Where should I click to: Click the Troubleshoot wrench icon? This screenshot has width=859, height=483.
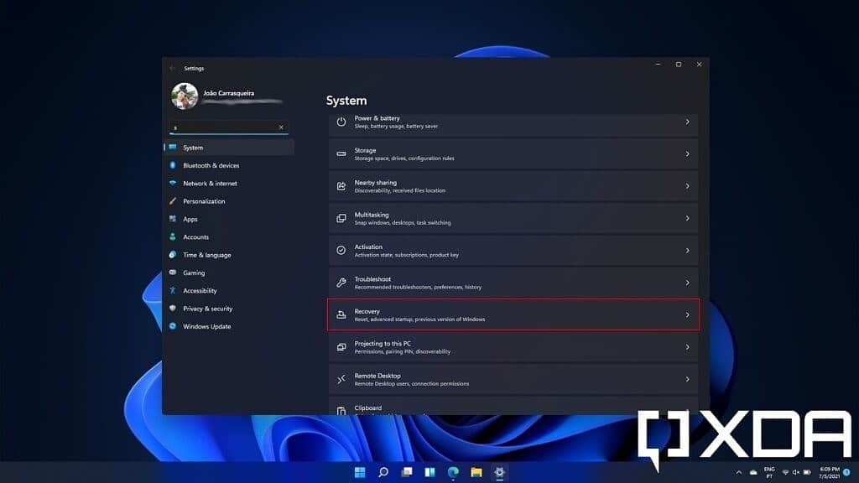pos(341,283)
